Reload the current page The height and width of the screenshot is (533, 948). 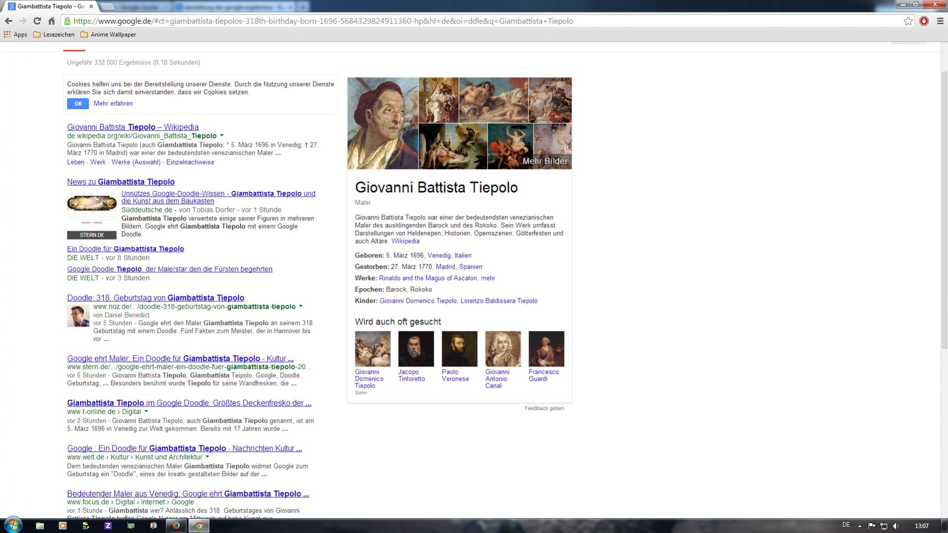tap(37, 21)
